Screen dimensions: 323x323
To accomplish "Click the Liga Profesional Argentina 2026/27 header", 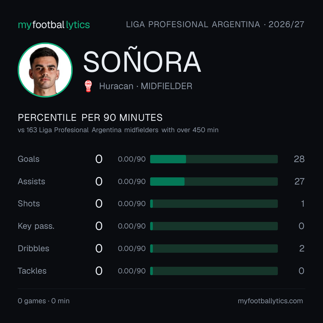I will click(215, 25).
